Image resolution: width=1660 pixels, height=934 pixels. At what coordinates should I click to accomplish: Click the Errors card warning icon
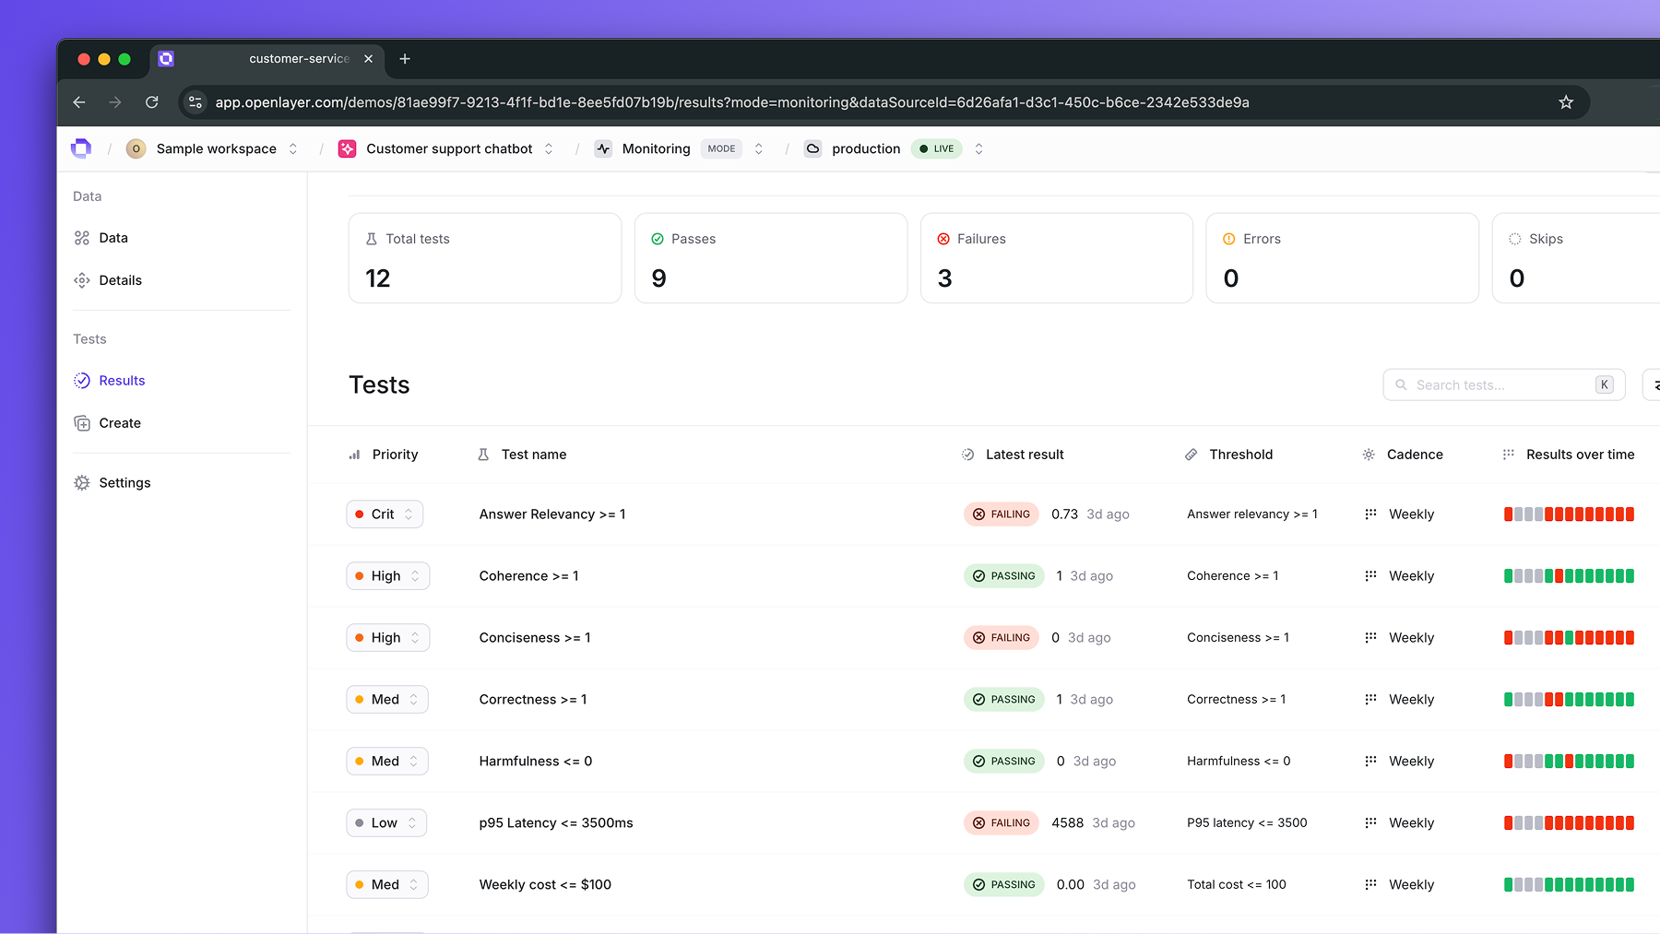point(1229,239)
